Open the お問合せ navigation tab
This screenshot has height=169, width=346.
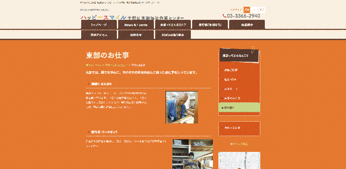136,35
